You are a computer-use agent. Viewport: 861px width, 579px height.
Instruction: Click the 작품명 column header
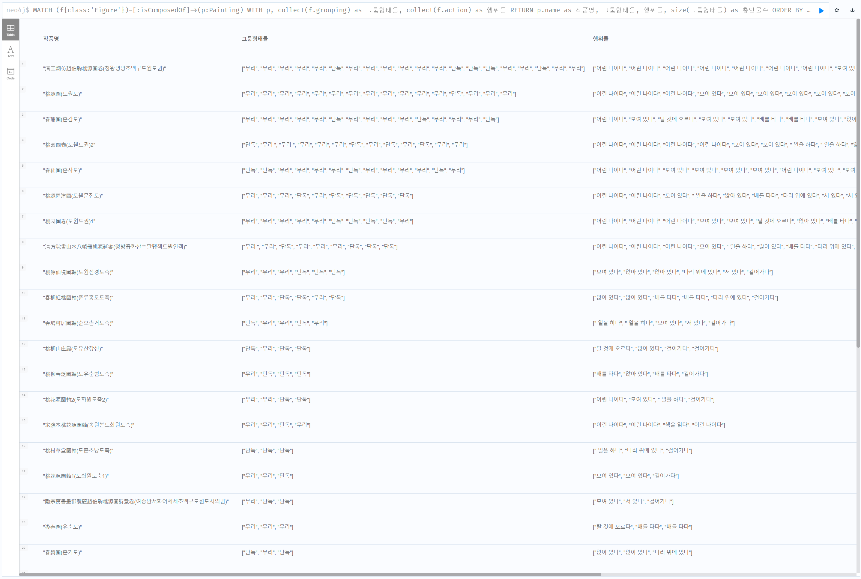click(x=51, y=38)
